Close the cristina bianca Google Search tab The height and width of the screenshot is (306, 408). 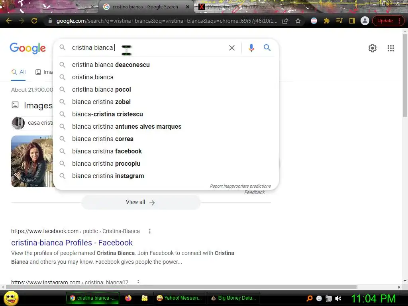(x=187, y=7)
